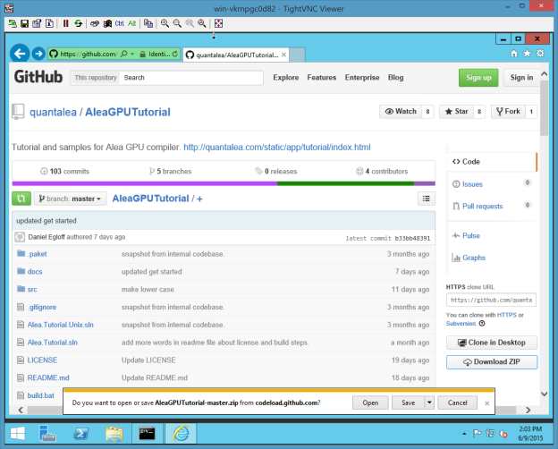Open Pulse in sidebar
This screenshot has width=558, height=449.
click(470, 236)
